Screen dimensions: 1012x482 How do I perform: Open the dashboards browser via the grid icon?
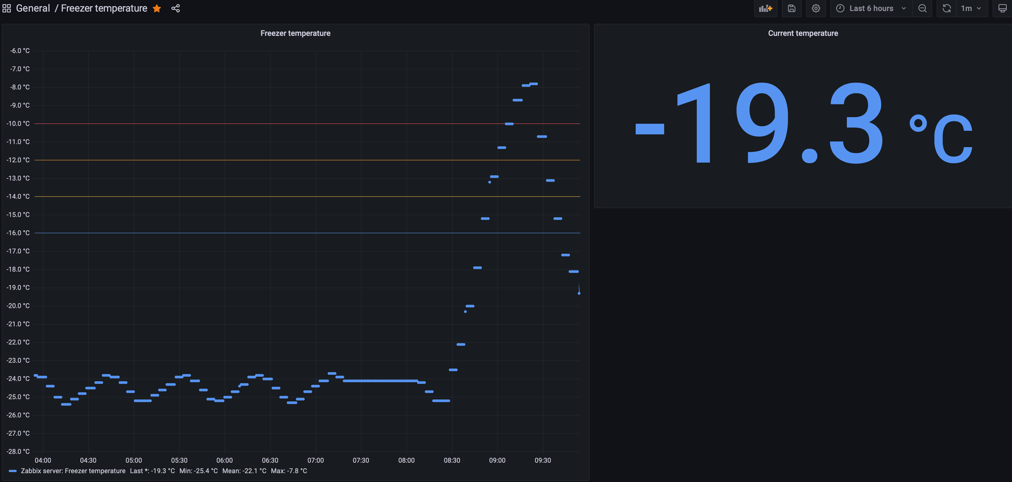(x=6, y=8)
